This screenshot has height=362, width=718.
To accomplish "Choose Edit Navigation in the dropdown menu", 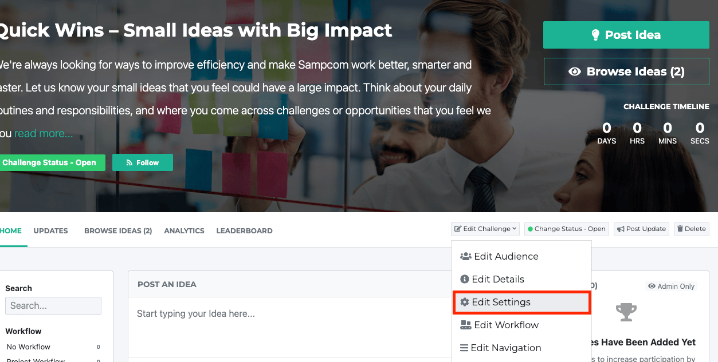I will pos(500,348).
